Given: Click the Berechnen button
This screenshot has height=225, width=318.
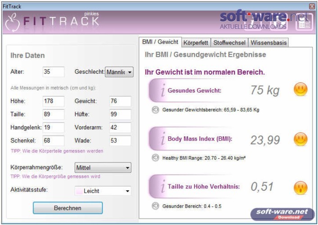Looking at the screenshot, I should (x=68, y=208).
